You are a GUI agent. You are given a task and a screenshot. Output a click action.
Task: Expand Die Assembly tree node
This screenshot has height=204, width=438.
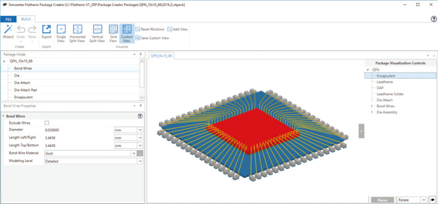(372, 112)
